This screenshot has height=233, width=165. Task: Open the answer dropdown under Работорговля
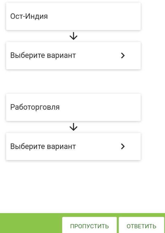73,146
